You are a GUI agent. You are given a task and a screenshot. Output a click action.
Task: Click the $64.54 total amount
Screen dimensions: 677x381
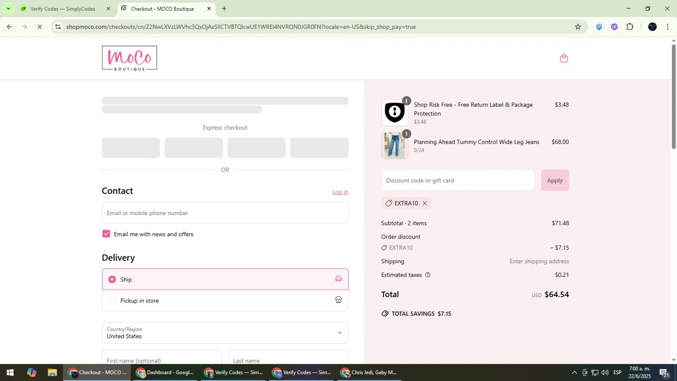[556, 294]
